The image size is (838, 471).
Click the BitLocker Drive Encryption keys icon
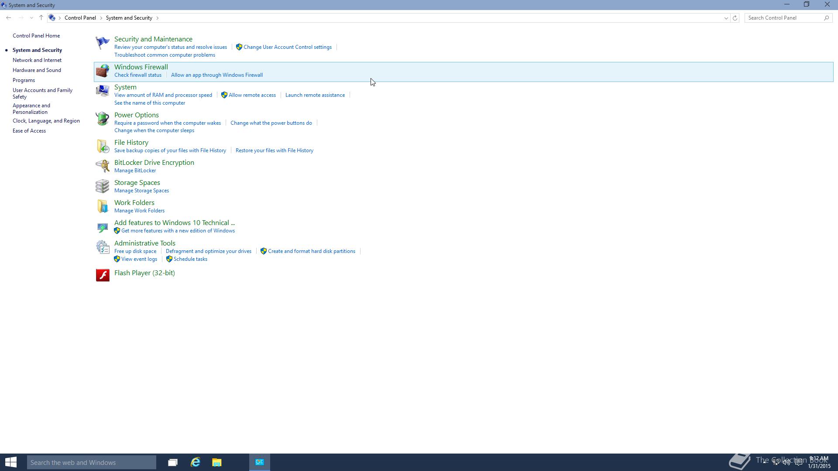point(103,166)
